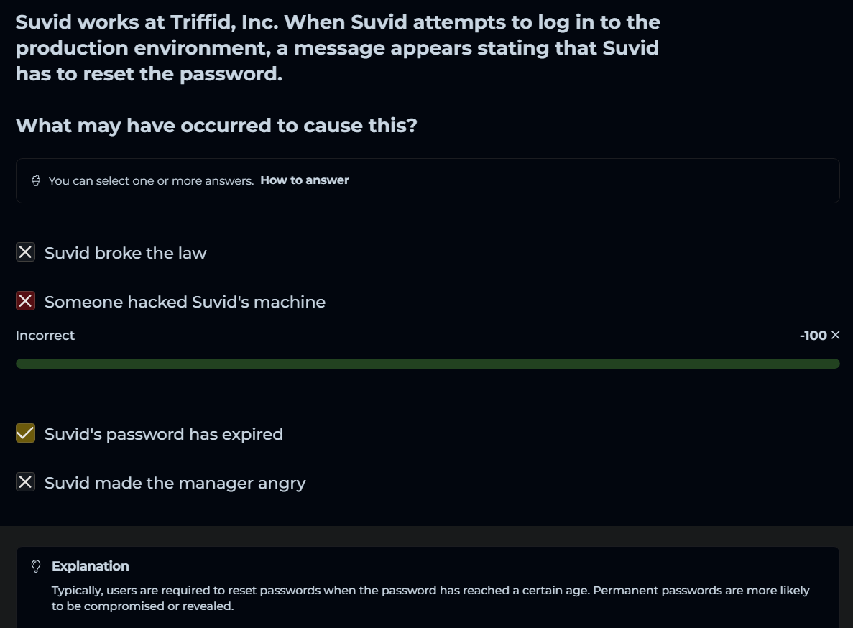Screen dimensions: 853x628
Task: Select the 'Suvid broke the law' answer text
Action: tap(125, 253)
